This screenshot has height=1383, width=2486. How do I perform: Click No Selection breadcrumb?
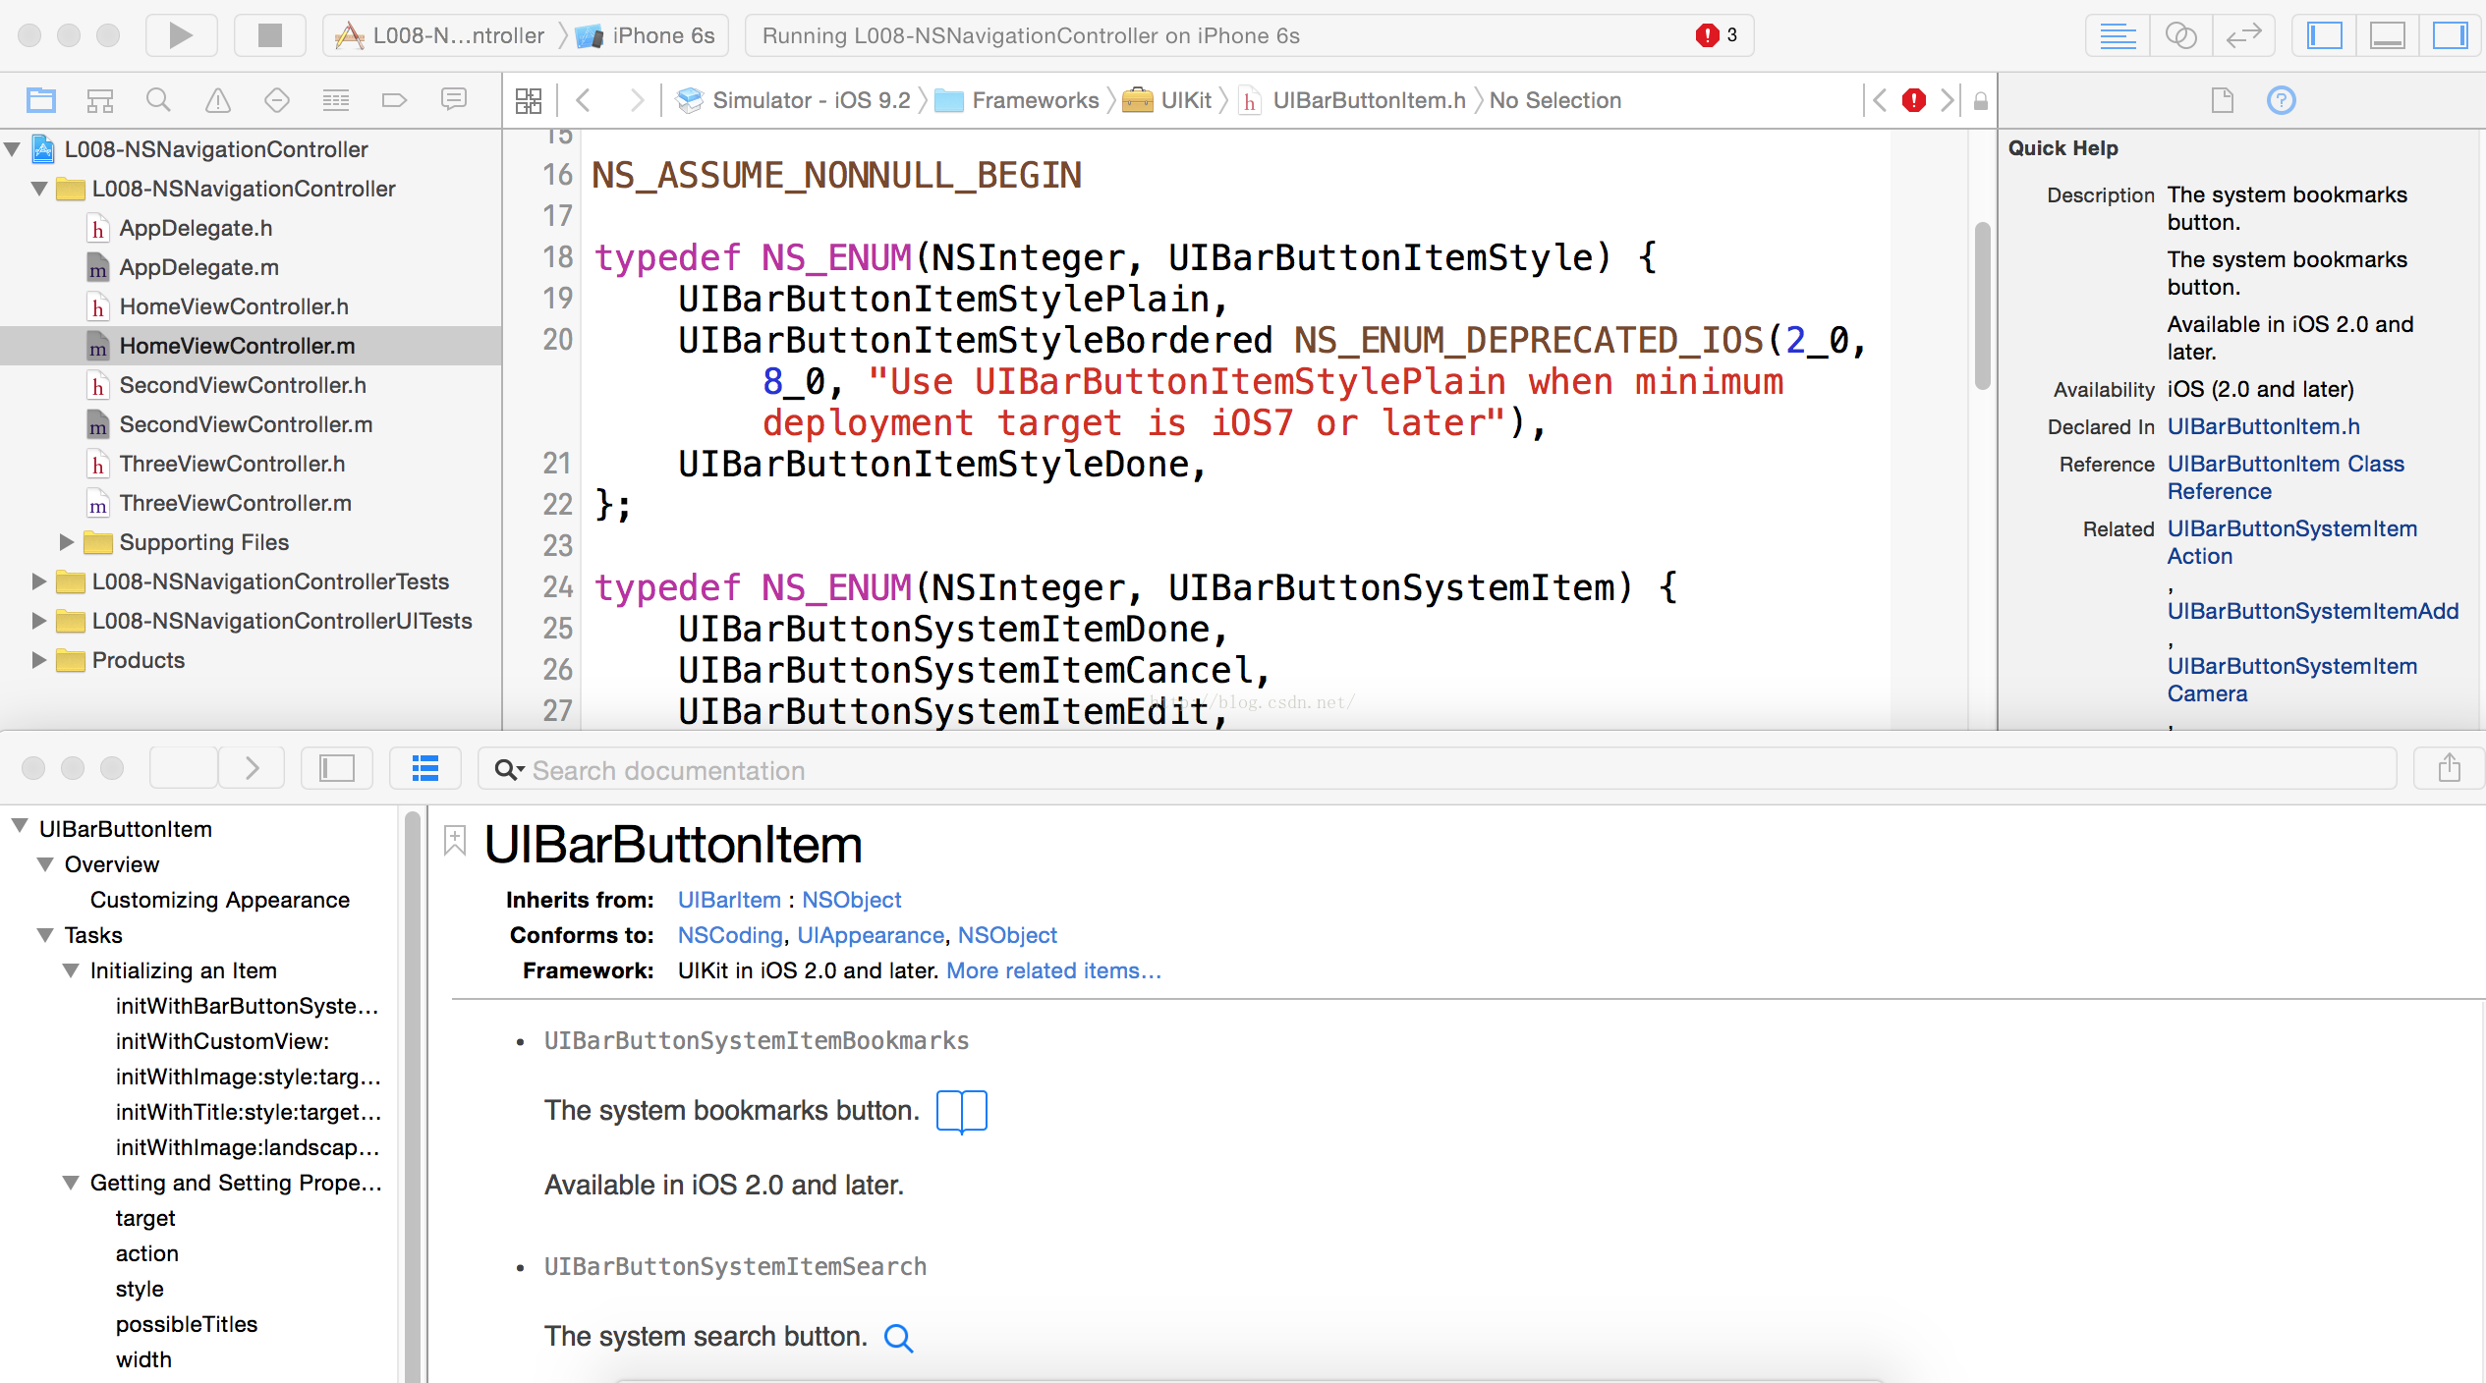[1554, 100]
